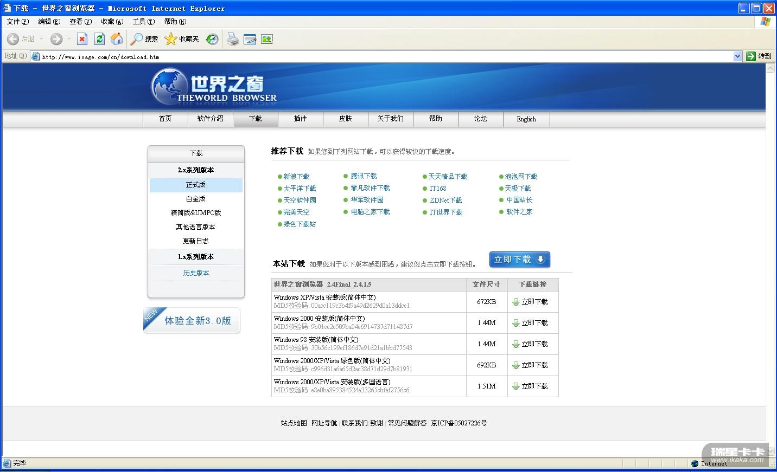Screen dimensions: 777x472
Task: Download the Windows 98 安装版 via 立即下载
Action: pos(530,344)
